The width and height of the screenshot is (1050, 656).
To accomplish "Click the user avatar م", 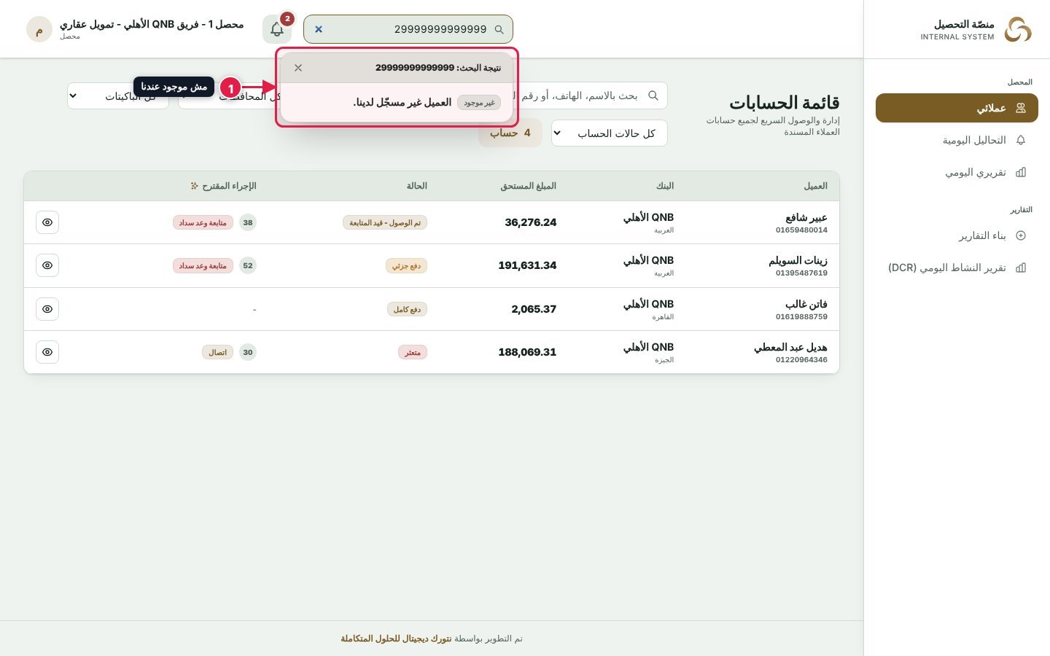I will (39, 29).
